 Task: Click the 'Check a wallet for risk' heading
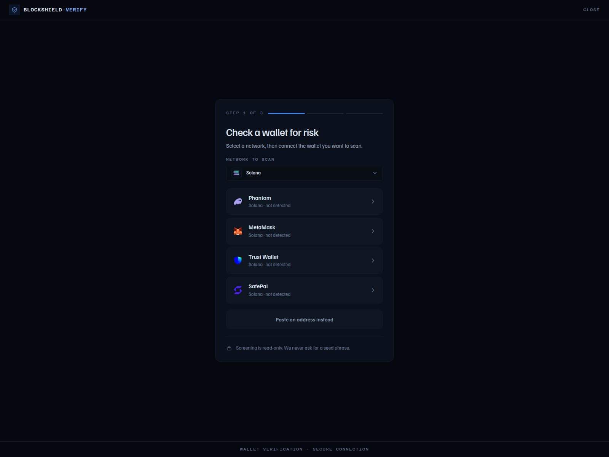272,133
